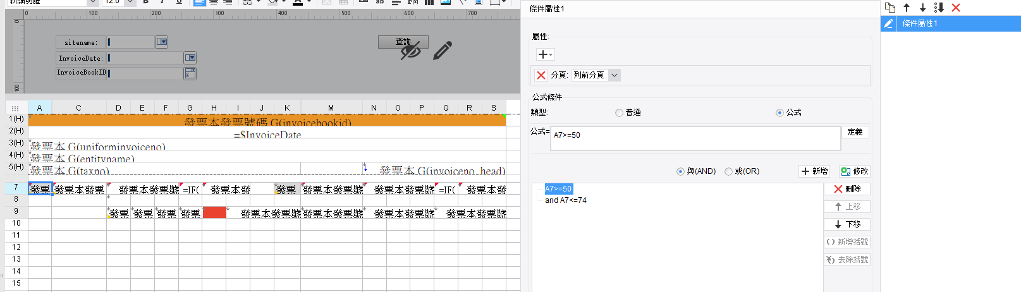Select the 公式 type radio button

(x=780, y=113)
